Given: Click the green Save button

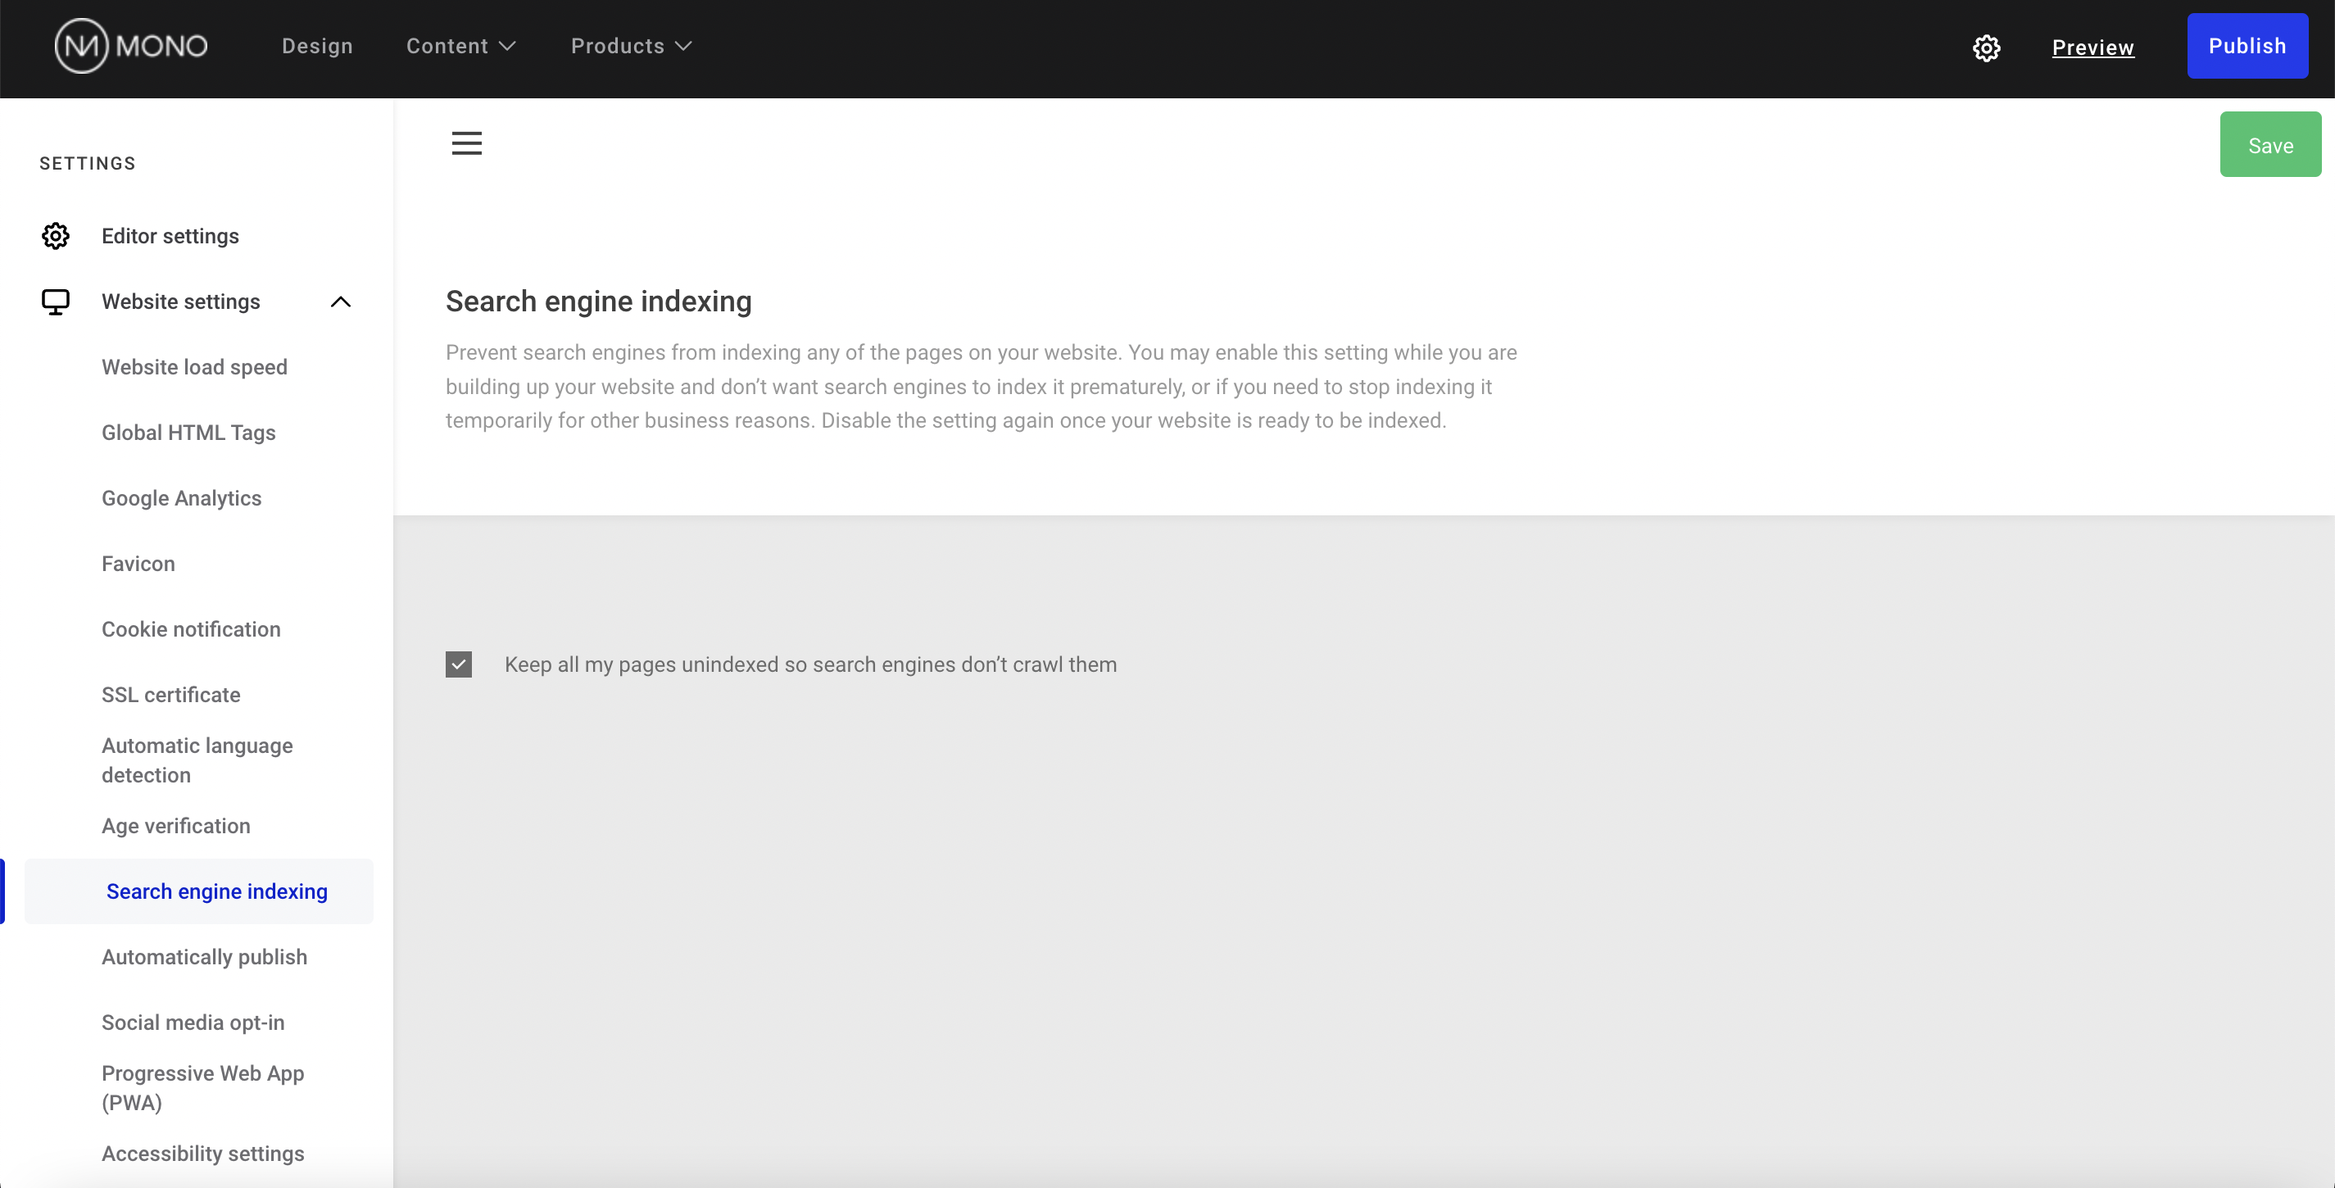Looking at the screenshot, I should click(x=2270, y=145).
